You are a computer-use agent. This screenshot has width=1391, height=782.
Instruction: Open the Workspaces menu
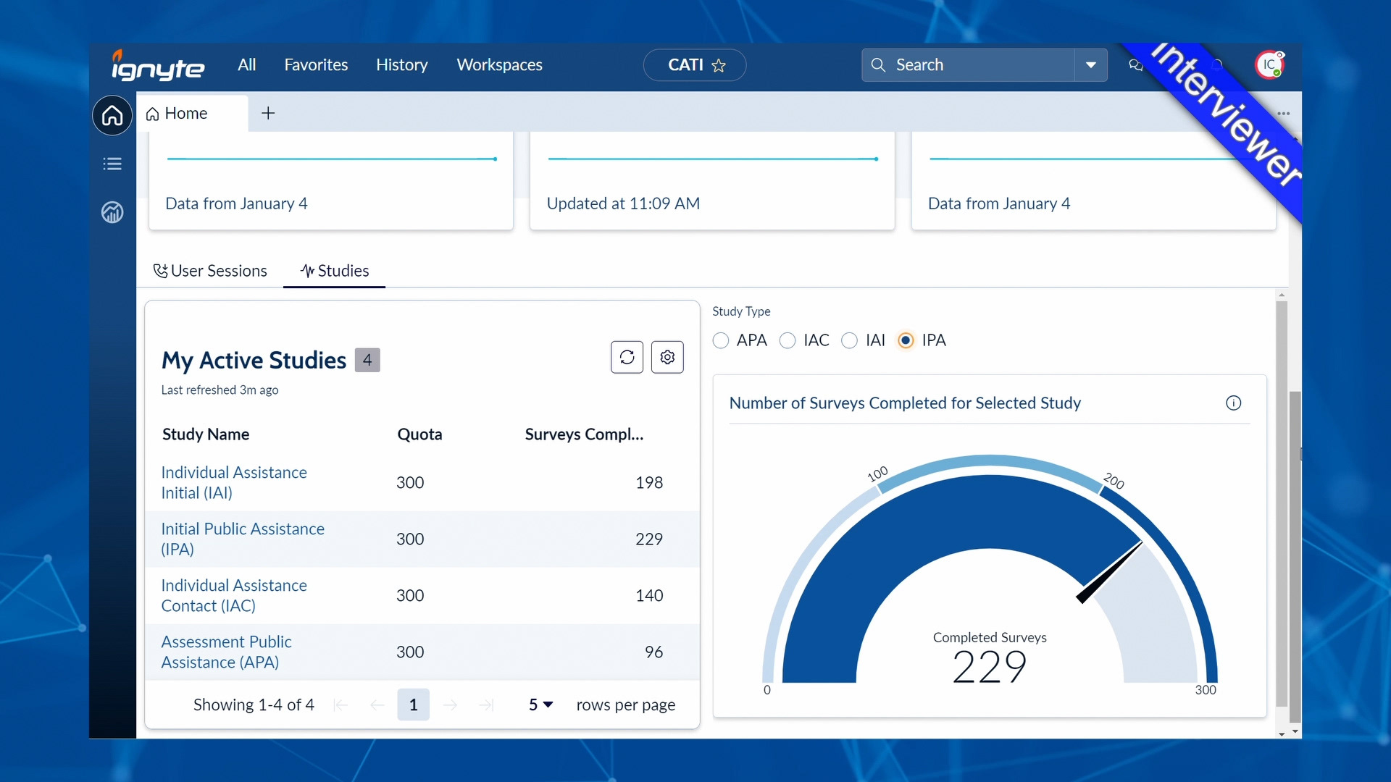(x=499, y=65)
